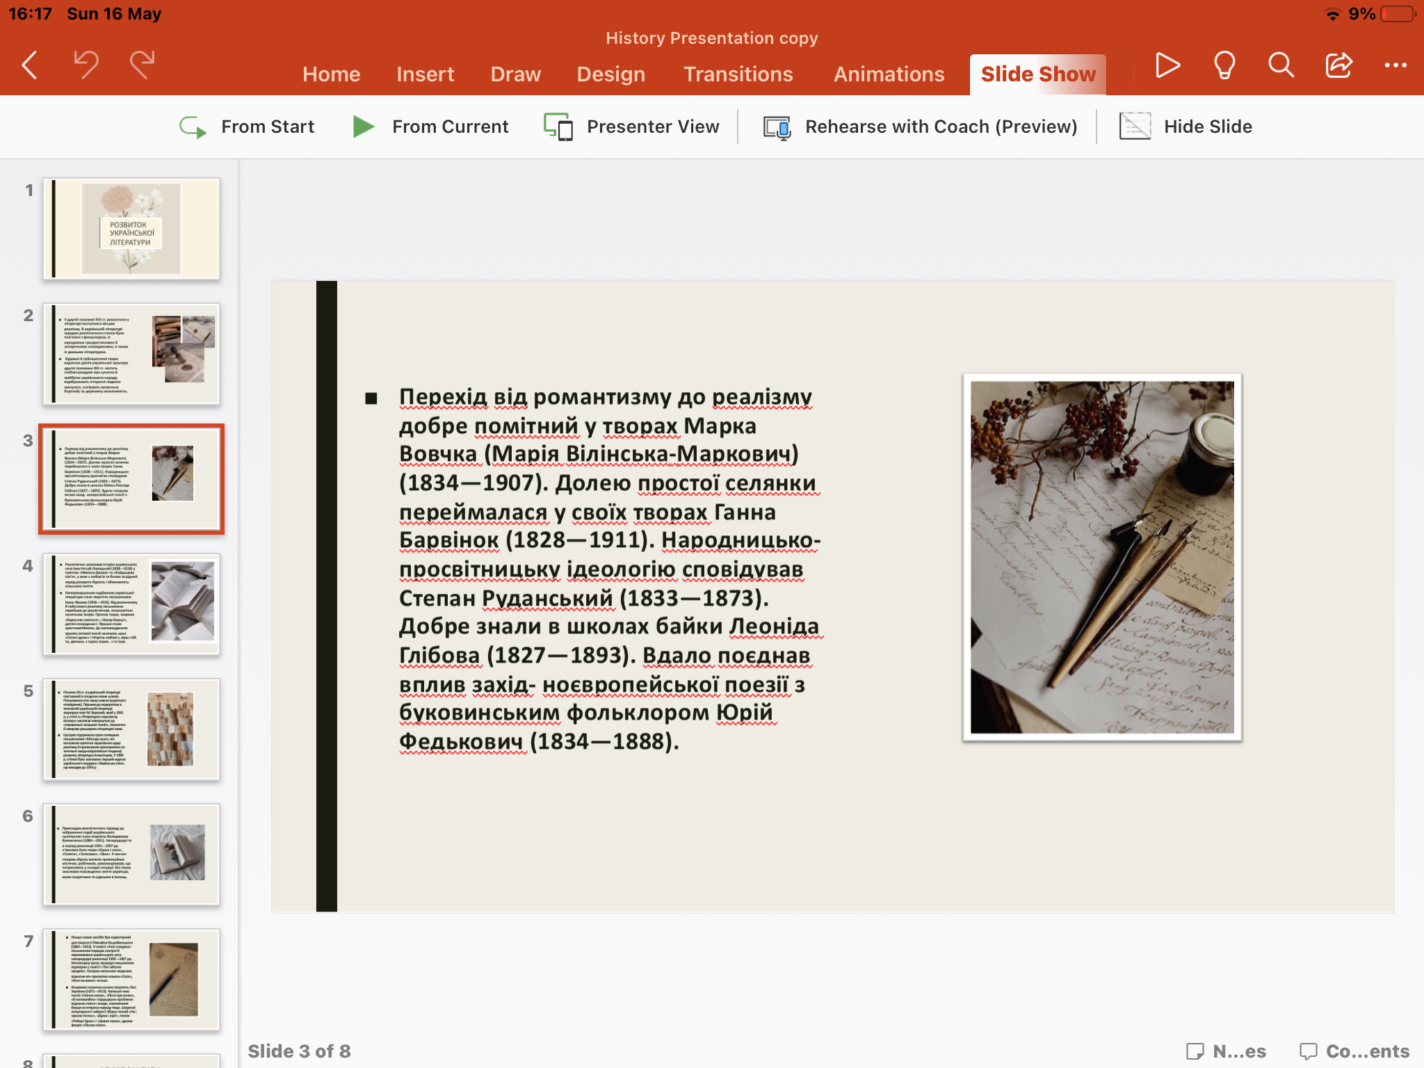Screen dimensions: 1424x1068
Task: Select slide 1 thumbnail
Action: [131, 229]
